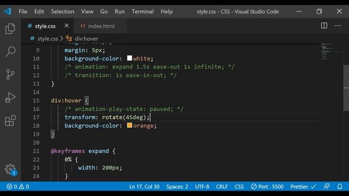Viewport: 349px width, 196px height.
Task: Click line number 15 in the gutter
Action: [36, 100]
